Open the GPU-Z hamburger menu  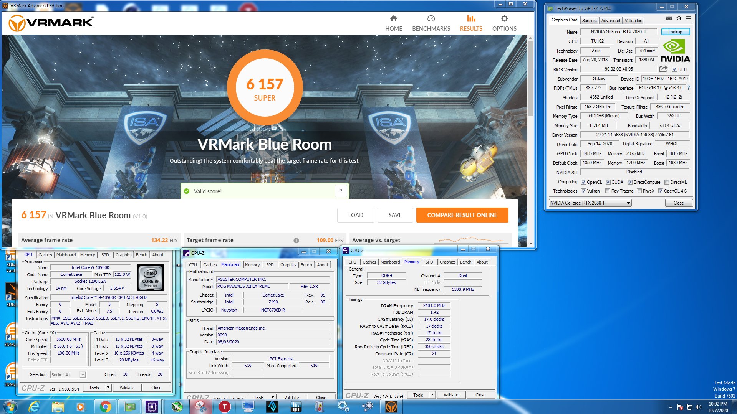click(689, 18)
